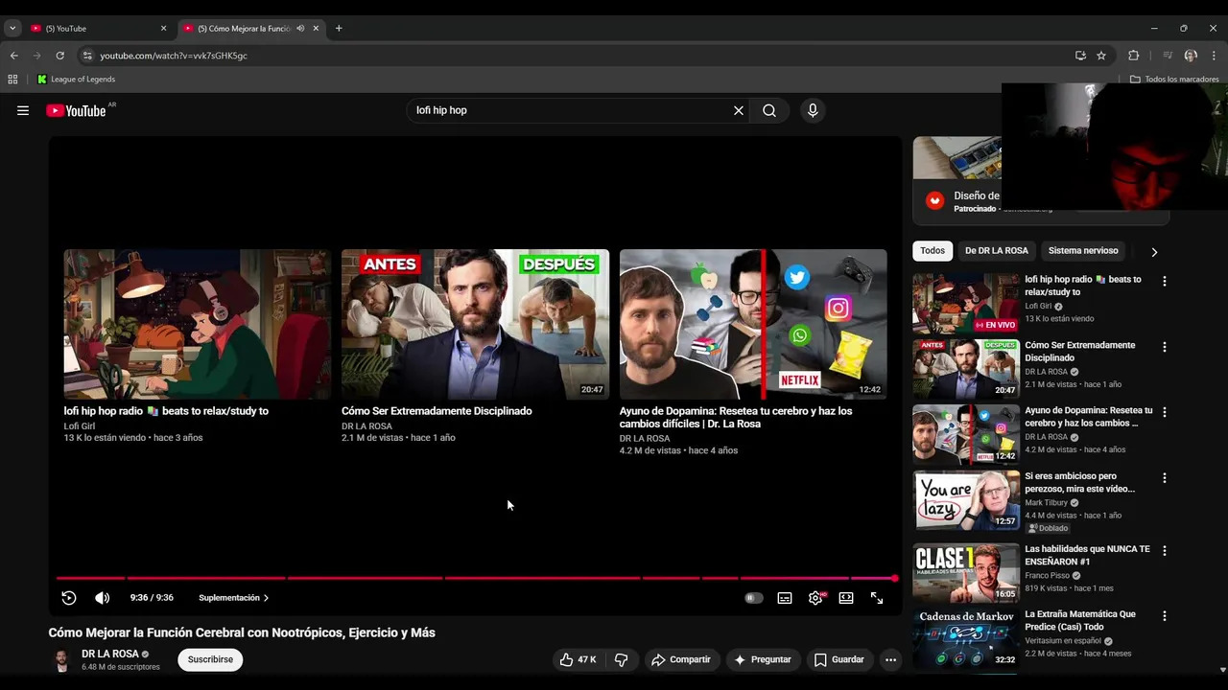
Task: Open options for Ayuno de Dopamina sidebar video
Action: pyautogui.click(x=1165, y=412)
